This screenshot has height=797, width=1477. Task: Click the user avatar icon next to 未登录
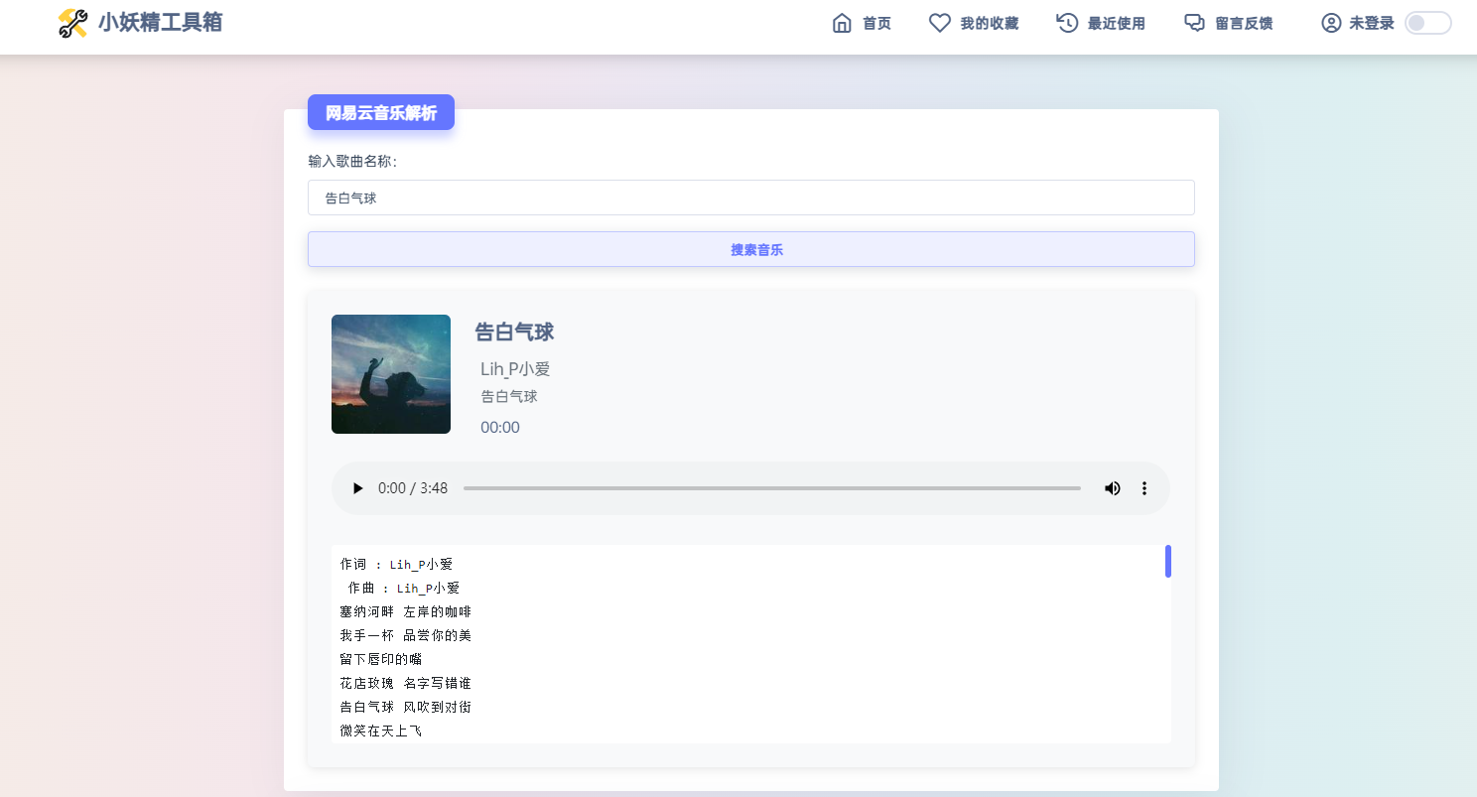1331,23
